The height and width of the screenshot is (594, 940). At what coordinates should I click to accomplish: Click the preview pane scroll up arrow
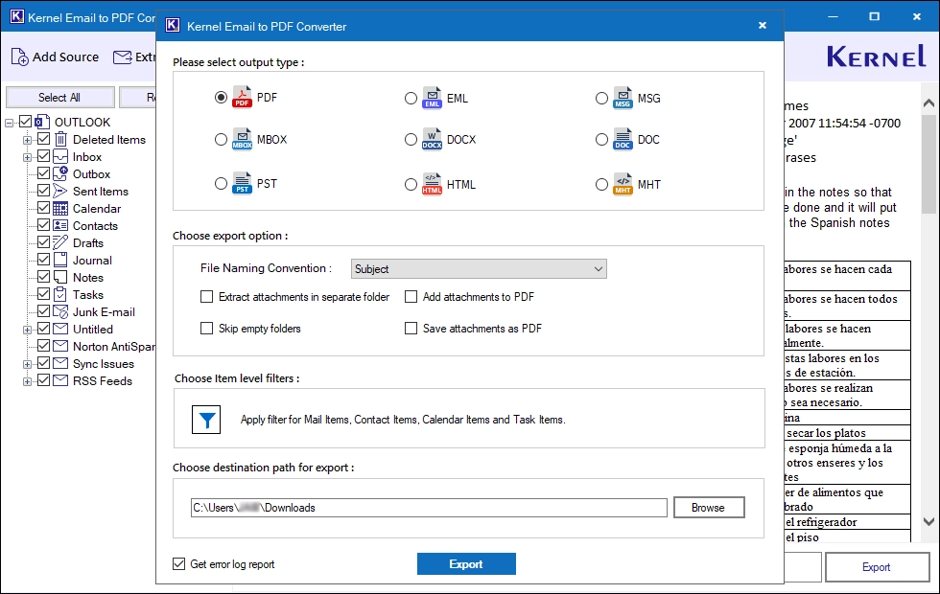(928, 103)
